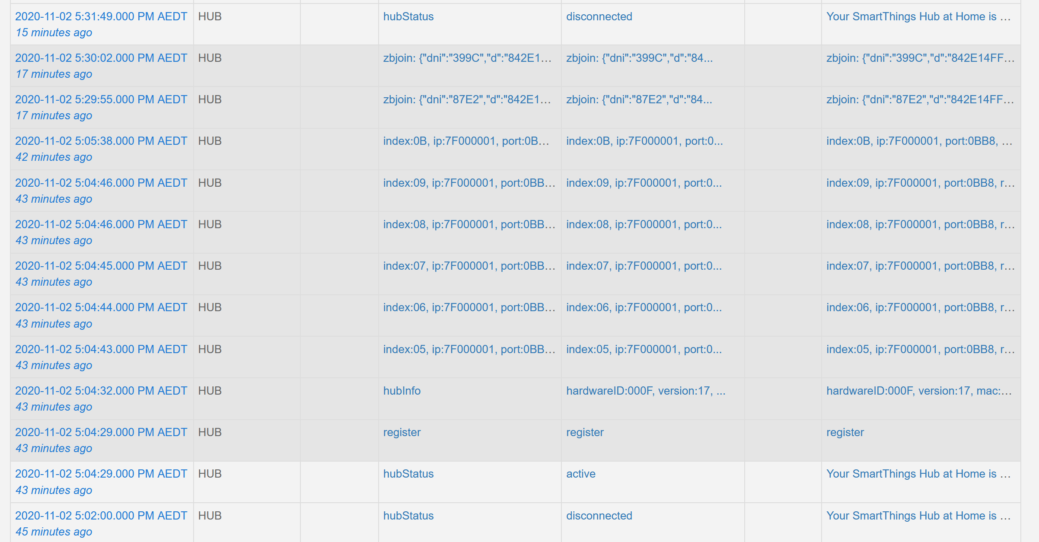The height and width of the screenshot is (542, 1039).
Task: Click the hubInfo name link
Action: [402, 391]
